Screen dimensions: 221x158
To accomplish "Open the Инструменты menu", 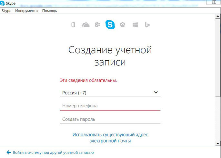I will point(27,11).
